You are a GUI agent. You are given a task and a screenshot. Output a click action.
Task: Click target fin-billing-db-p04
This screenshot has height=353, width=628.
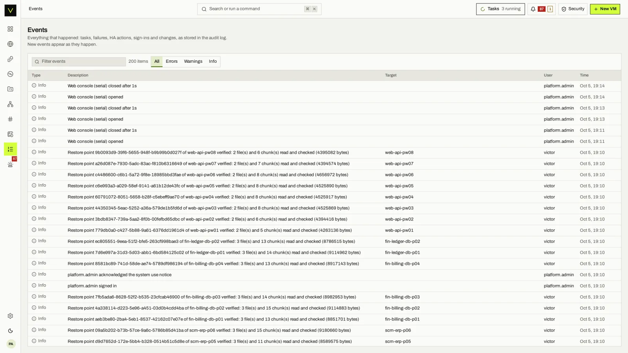[x=402, y=264]
